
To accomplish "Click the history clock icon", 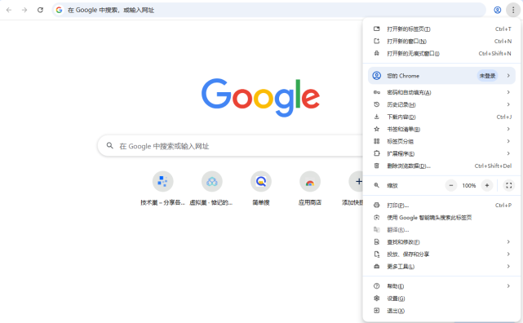I will pyautogui.click(x=377, y=104).
